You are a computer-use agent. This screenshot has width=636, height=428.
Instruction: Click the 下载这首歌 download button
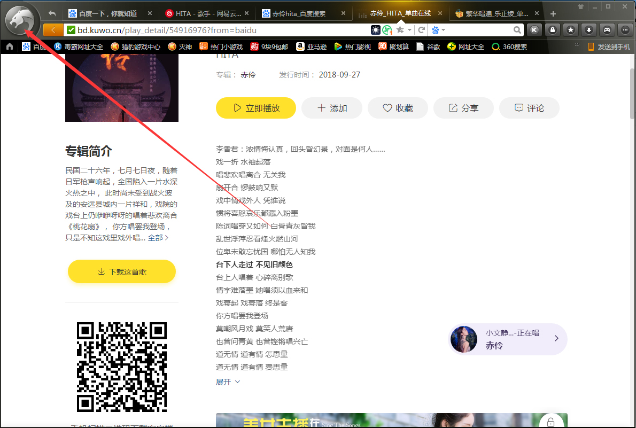(x=121, y=271)
